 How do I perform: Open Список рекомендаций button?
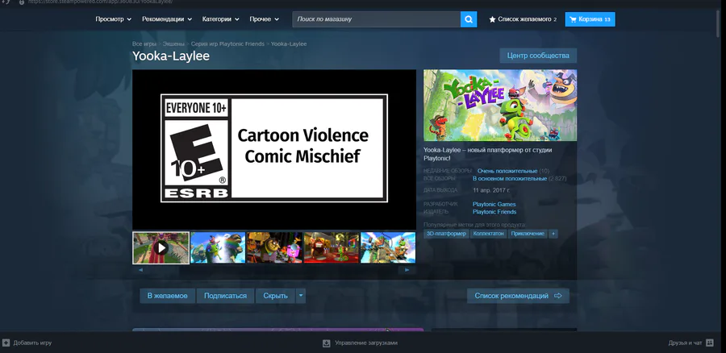coord(518,296)
